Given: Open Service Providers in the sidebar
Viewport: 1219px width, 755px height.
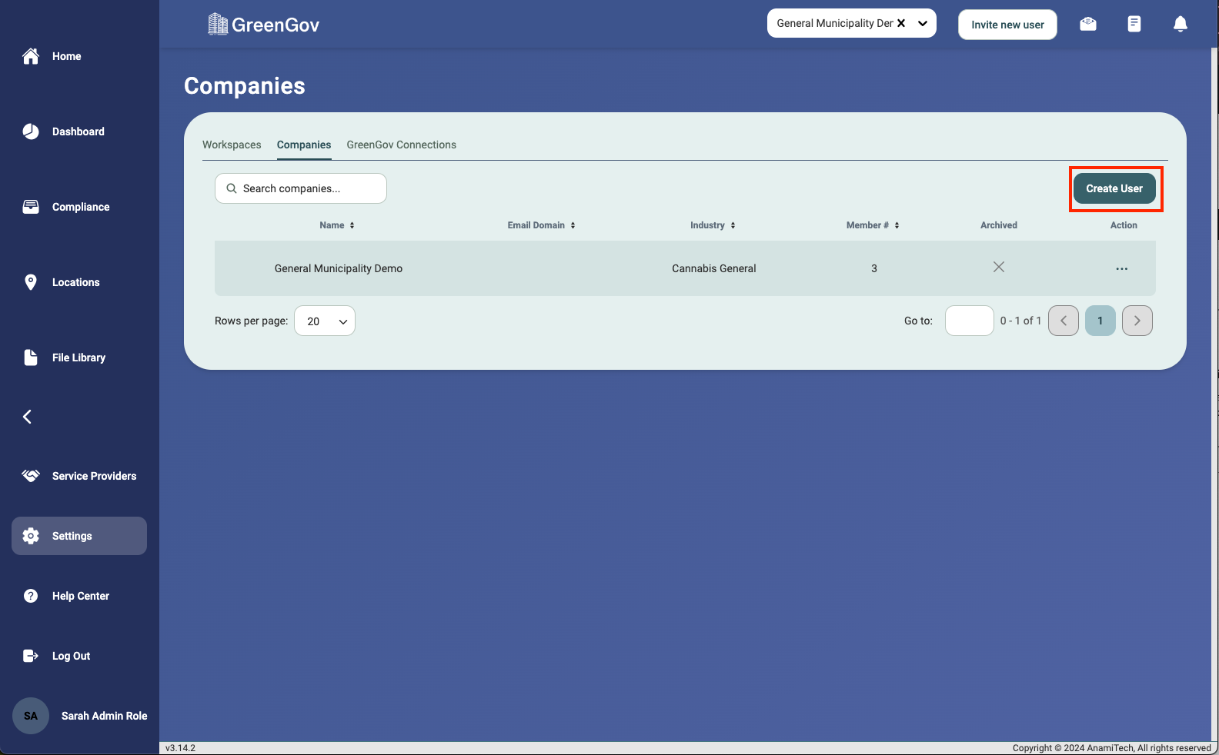Looking at the screenshot, I should [95, 476].
